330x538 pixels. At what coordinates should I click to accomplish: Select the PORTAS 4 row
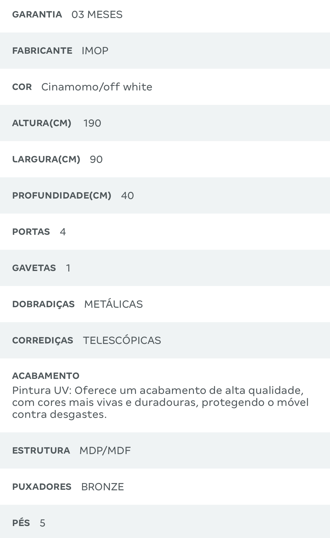(x=165, y=232)
